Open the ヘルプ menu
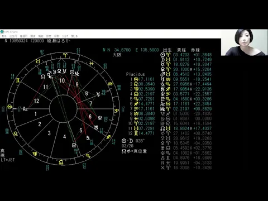The height and width of the screenshot is (201, 268). click(x=65, y=36)
